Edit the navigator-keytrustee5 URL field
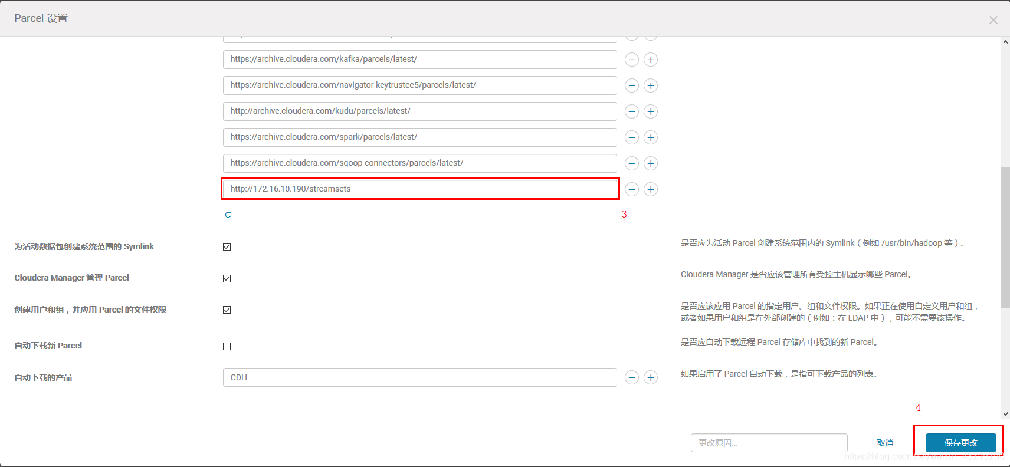The height and width of the screenshot is (467, 1010). tap(419, 85)
